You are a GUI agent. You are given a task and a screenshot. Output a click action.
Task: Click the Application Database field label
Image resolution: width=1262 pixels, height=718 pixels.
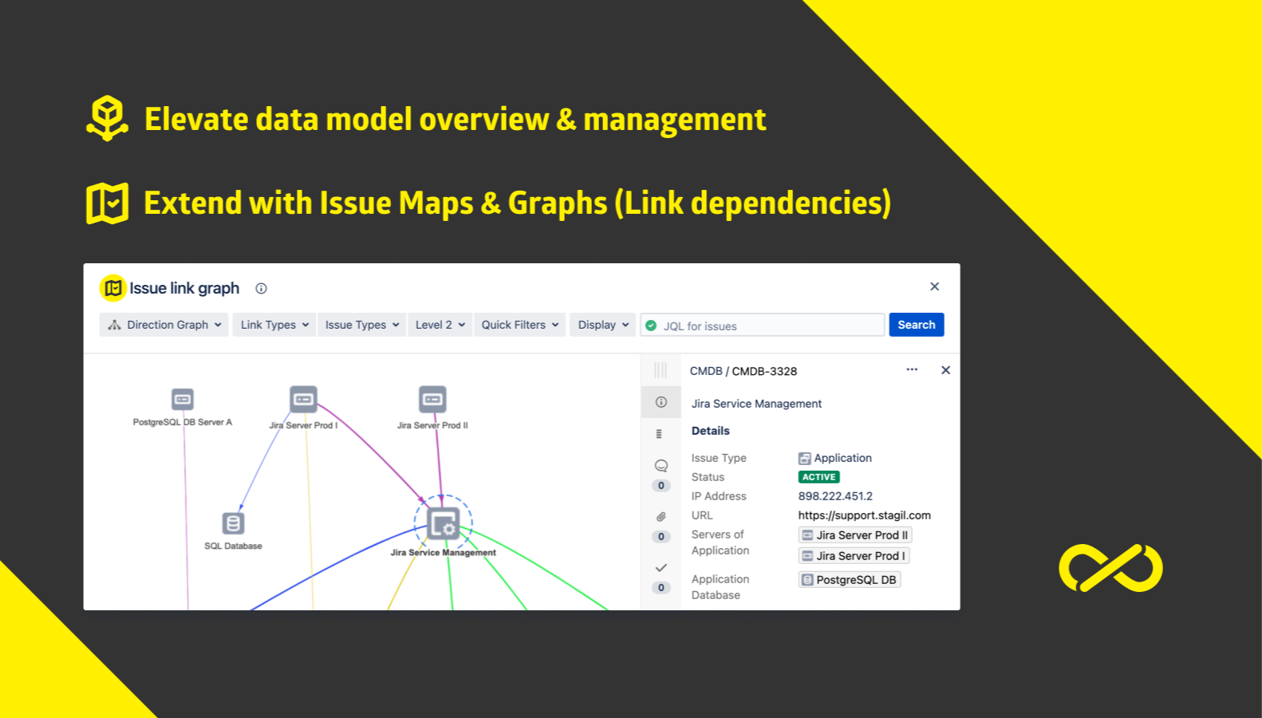720,587
